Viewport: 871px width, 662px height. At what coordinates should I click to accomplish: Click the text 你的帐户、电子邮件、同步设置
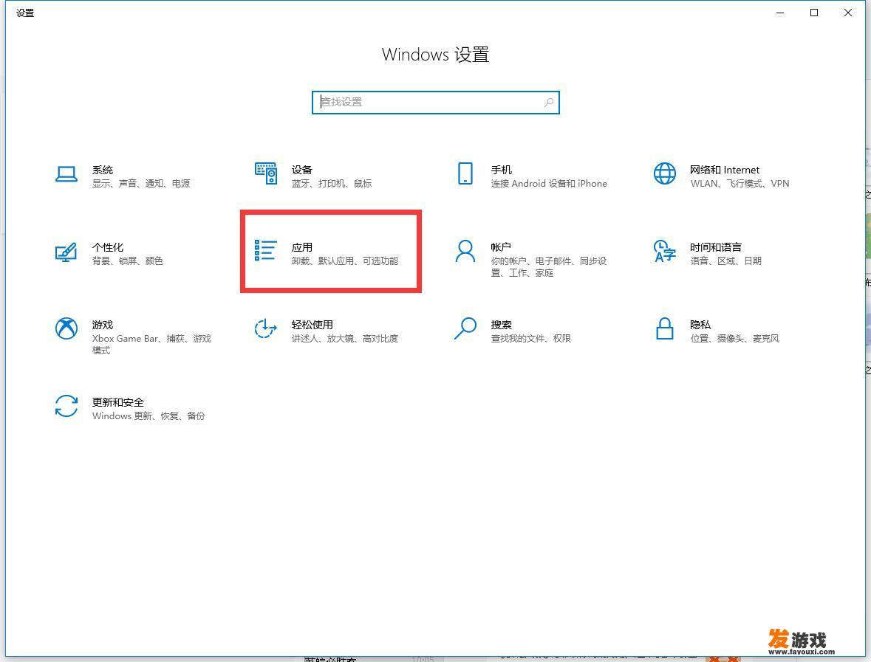[x=549, y=267]
